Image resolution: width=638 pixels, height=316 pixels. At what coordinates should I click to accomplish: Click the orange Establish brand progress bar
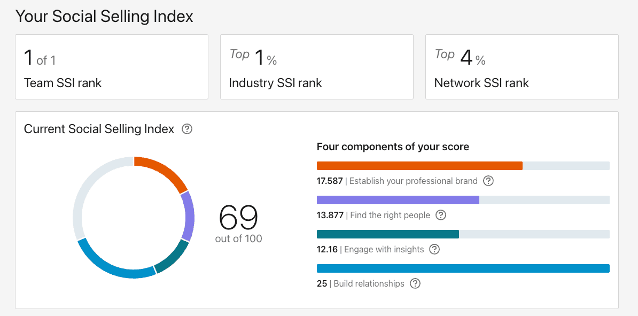tap(419, 166)
